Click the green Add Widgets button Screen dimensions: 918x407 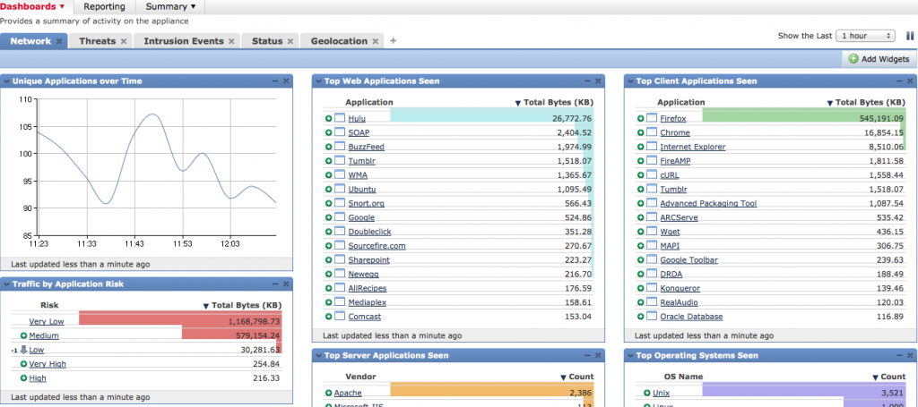point(878,59)
